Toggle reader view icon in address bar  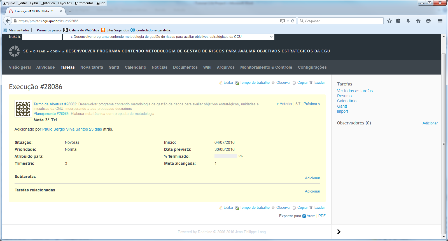(x=283, y=21)
